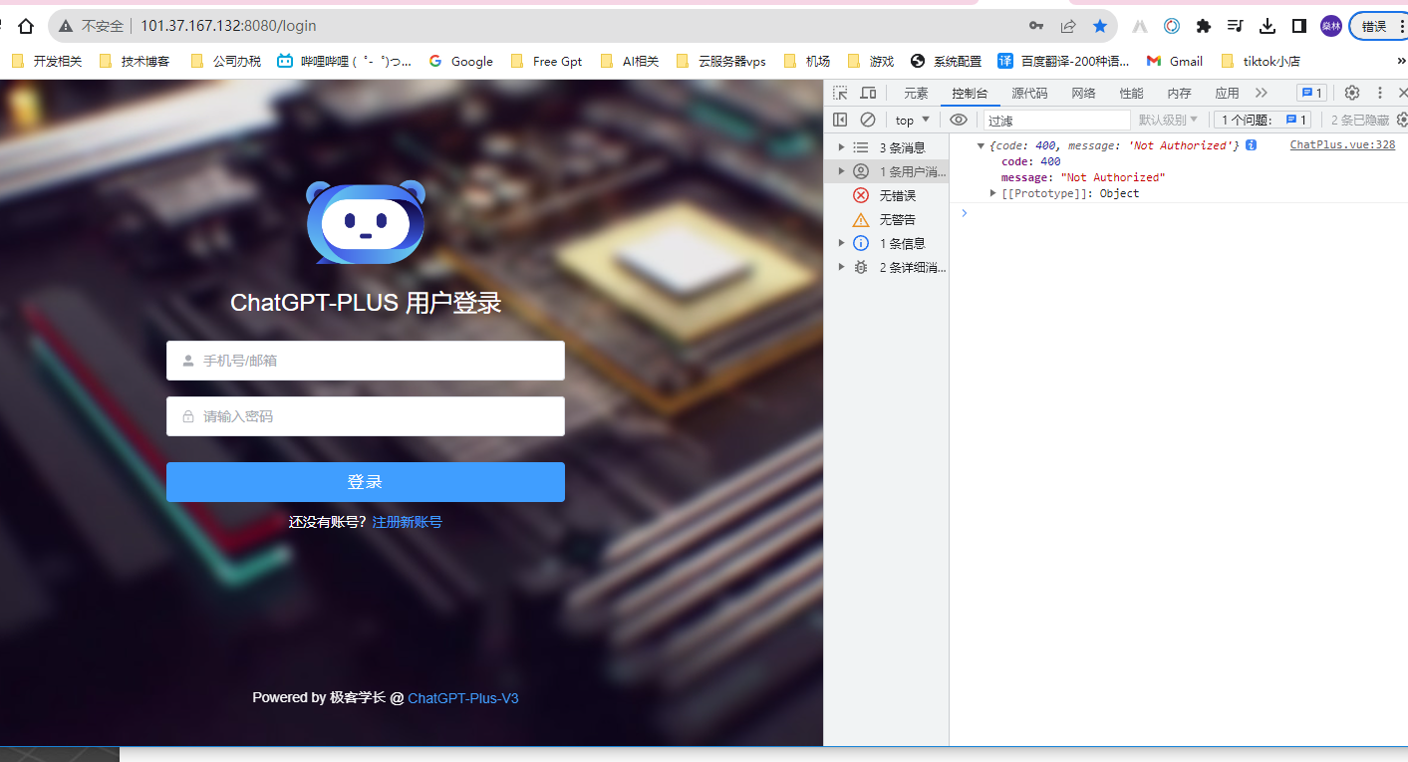Screen dimensions: 1408x762
Task: Open the browser side panel
Action: pyautogui.click(x=1299, y=26)
